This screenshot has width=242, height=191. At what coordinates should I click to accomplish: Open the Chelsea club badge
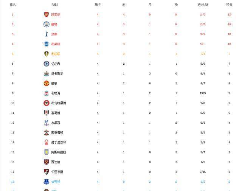coord(47,64)
